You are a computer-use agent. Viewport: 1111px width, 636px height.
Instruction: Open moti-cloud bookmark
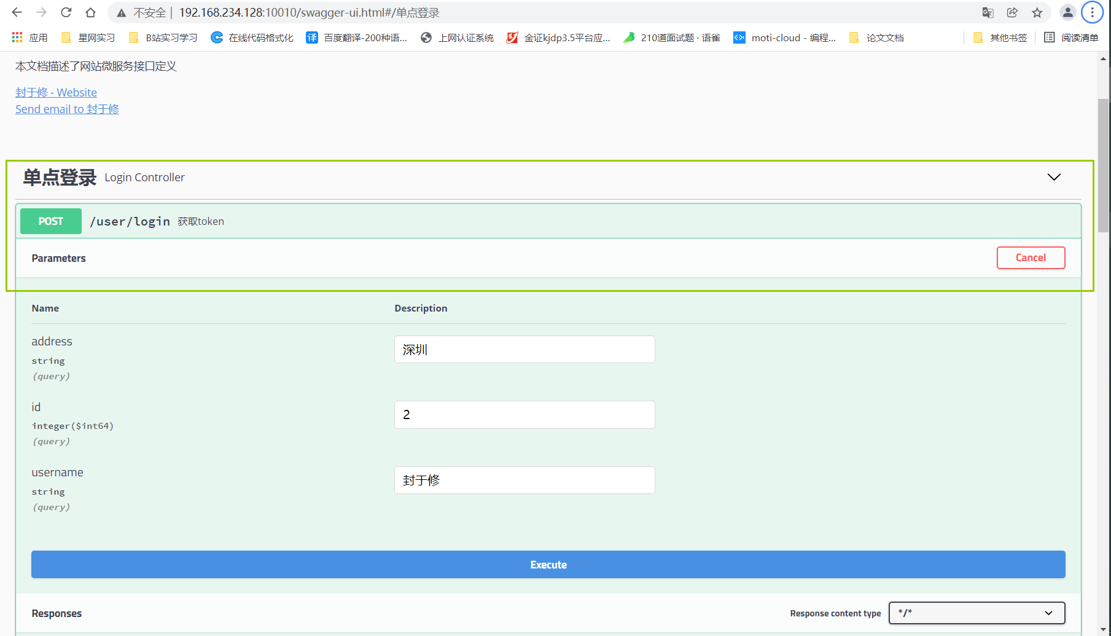pos(784,37)
